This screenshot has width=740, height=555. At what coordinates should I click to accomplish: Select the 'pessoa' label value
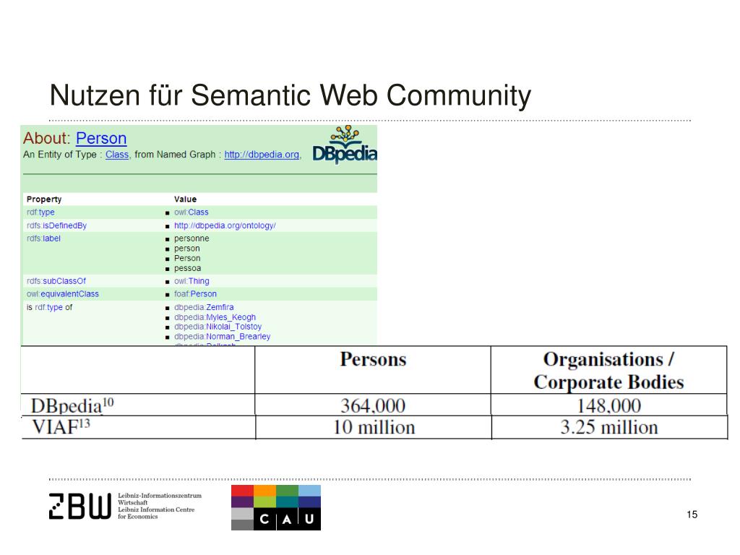click(x=187, y=268)
